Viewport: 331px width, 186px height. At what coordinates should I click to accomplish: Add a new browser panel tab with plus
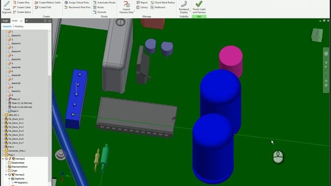[x=26, y=21]
